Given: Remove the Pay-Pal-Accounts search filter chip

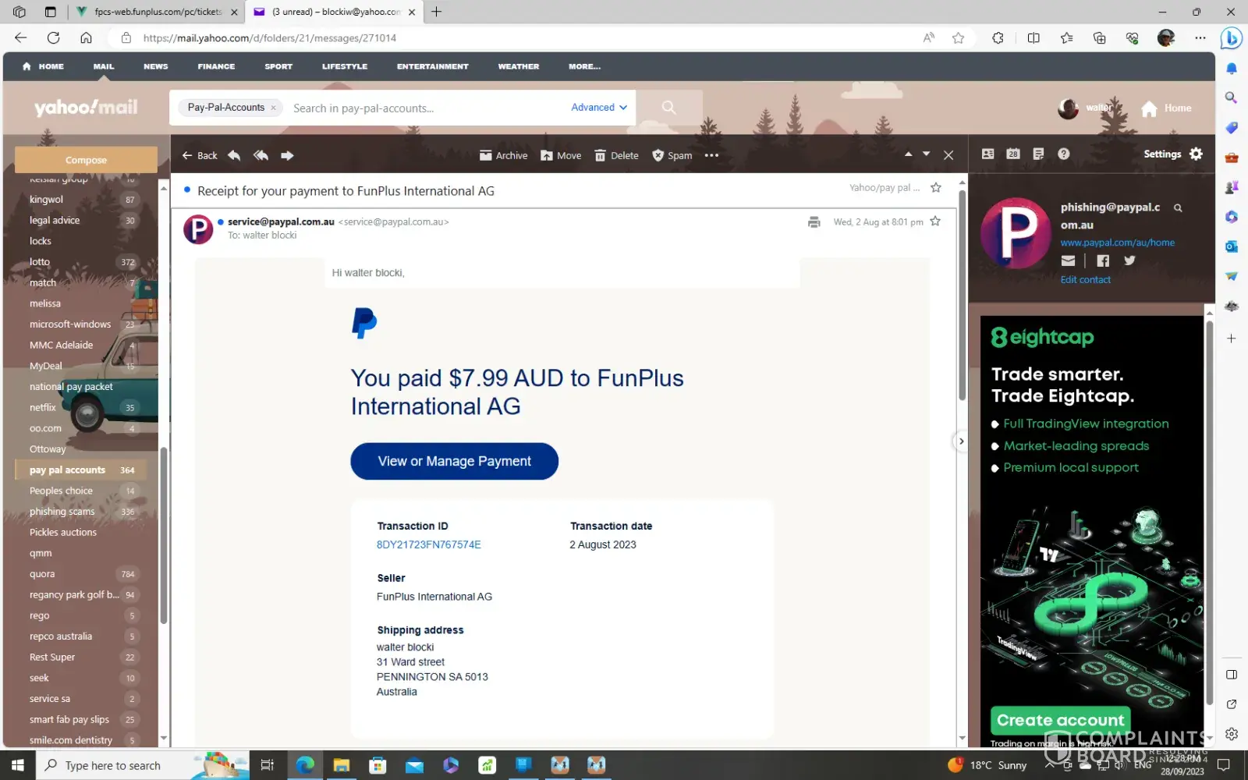Looking at the screenshot, I should coord(274,108).
